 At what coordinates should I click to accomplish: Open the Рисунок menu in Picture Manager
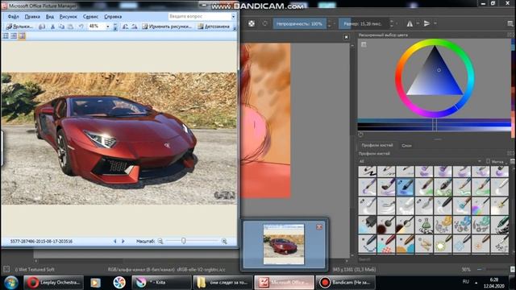coord(68,16)
